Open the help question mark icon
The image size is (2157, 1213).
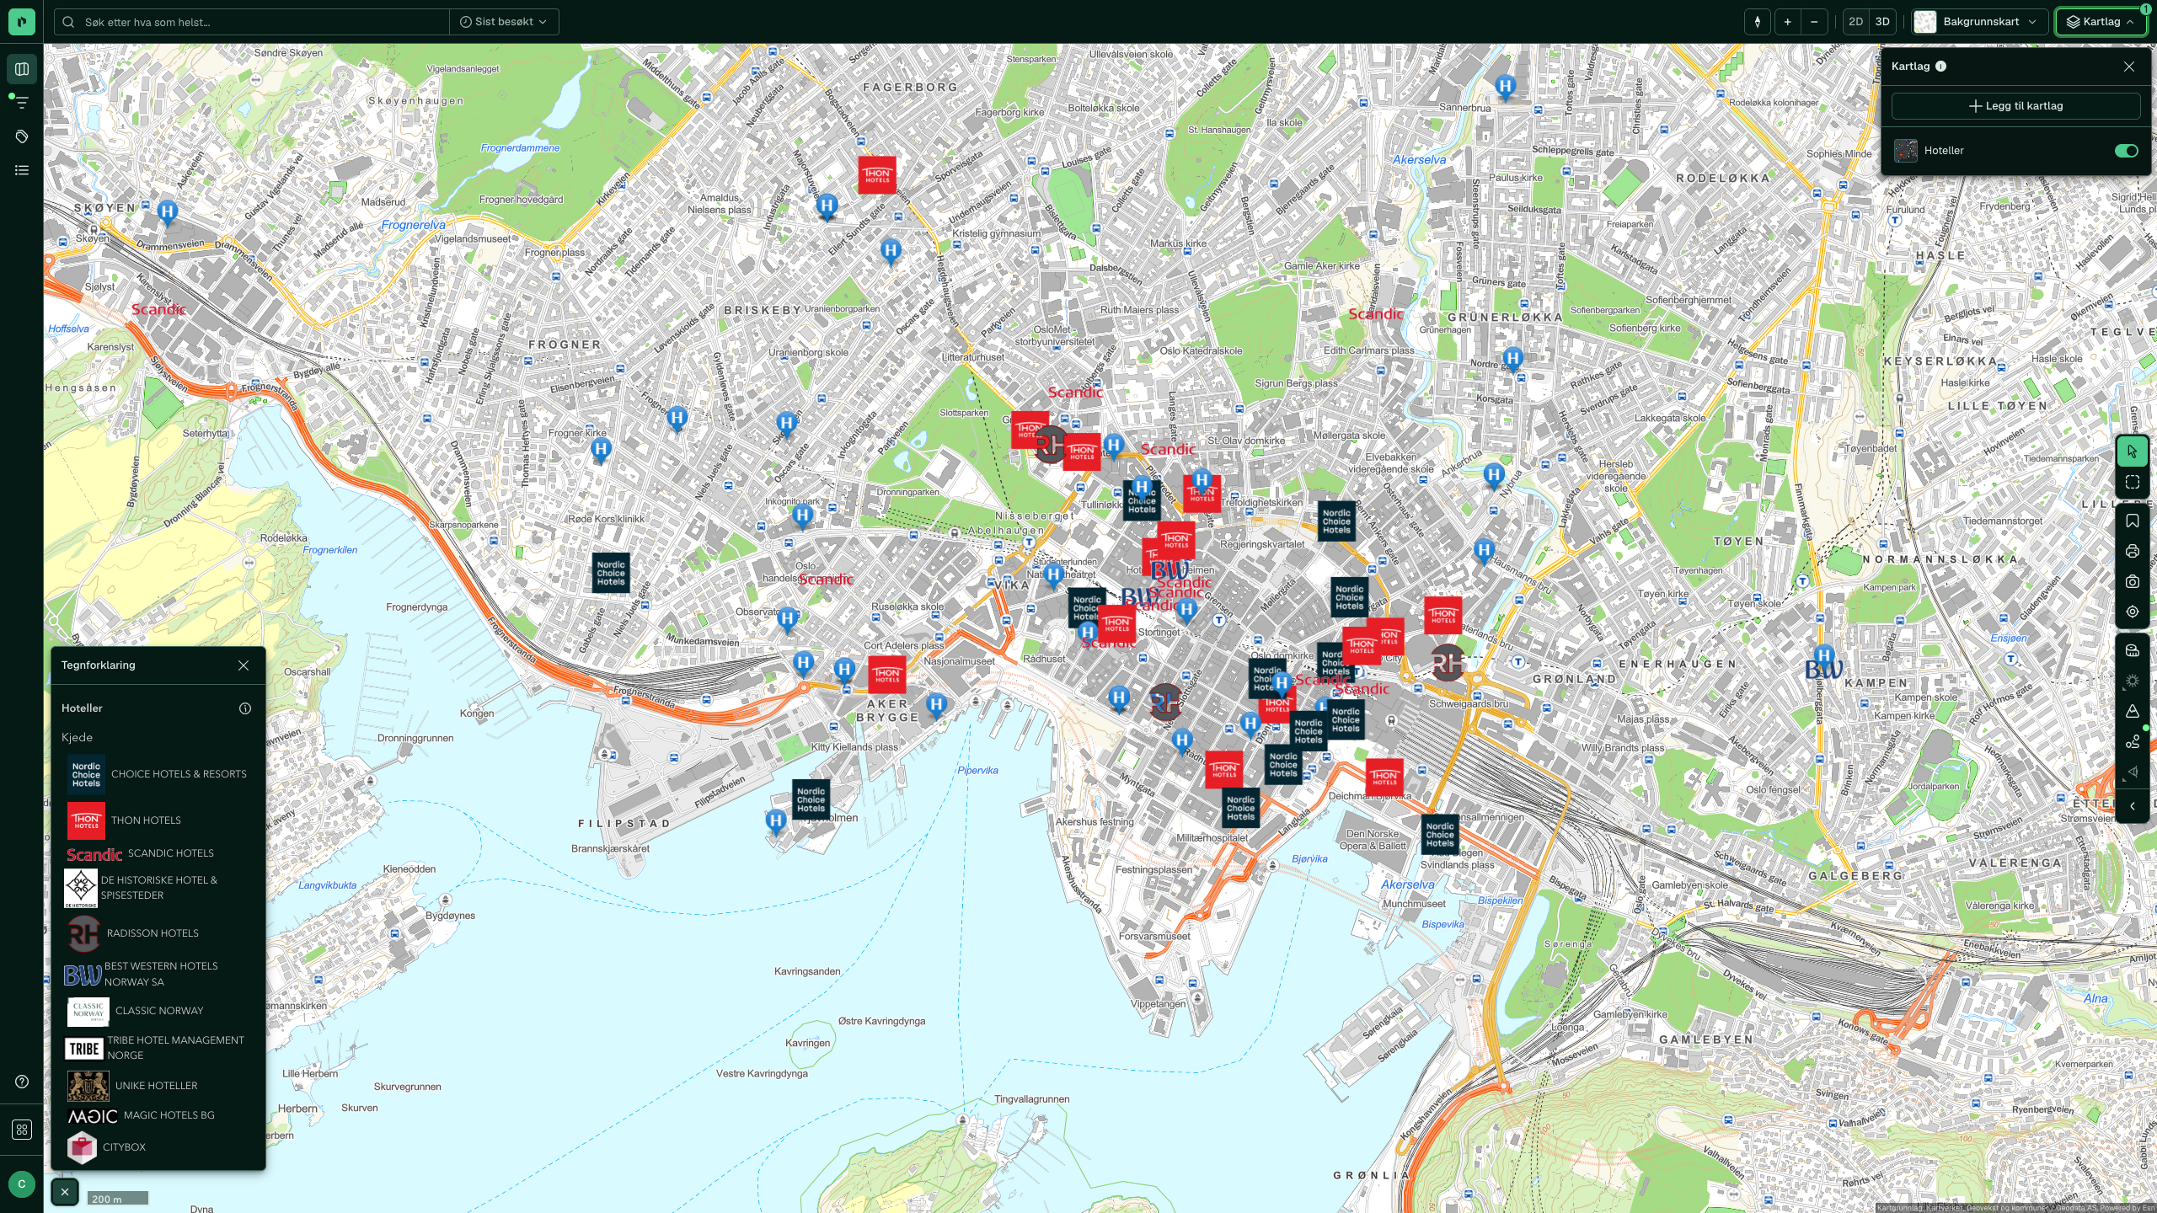[22, 1082]
